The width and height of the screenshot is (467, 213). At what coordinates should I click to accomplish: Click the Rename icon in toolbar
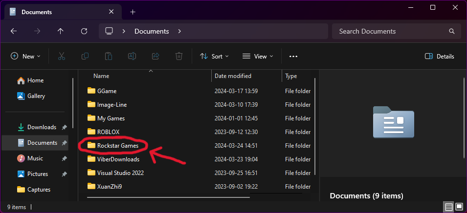pos(132,56)
